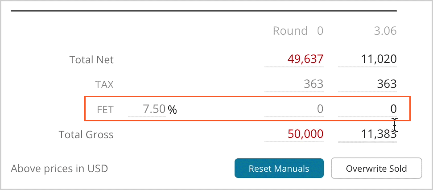
Task: Select the gray FET 0 amount field
Action: click(294, 109)
